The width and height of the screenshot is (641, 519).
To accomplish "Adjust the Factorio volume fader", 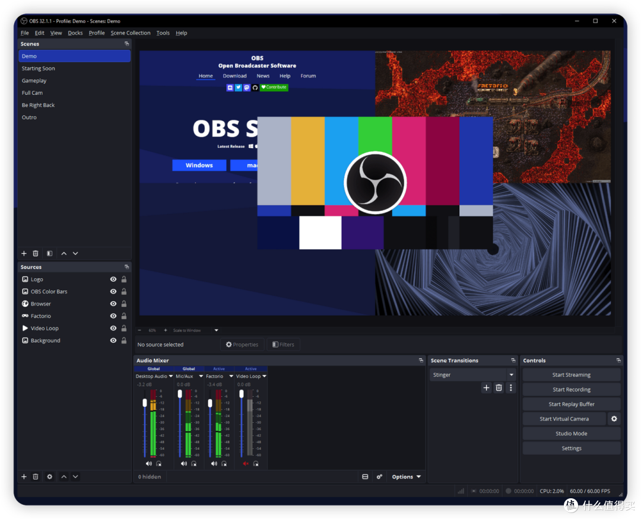I will (x=210, y=403).
